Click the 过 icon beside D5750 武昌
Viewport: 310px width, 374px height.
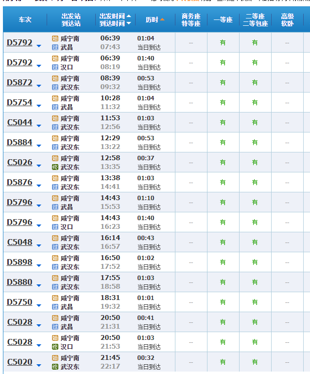(x=55, y=307)
